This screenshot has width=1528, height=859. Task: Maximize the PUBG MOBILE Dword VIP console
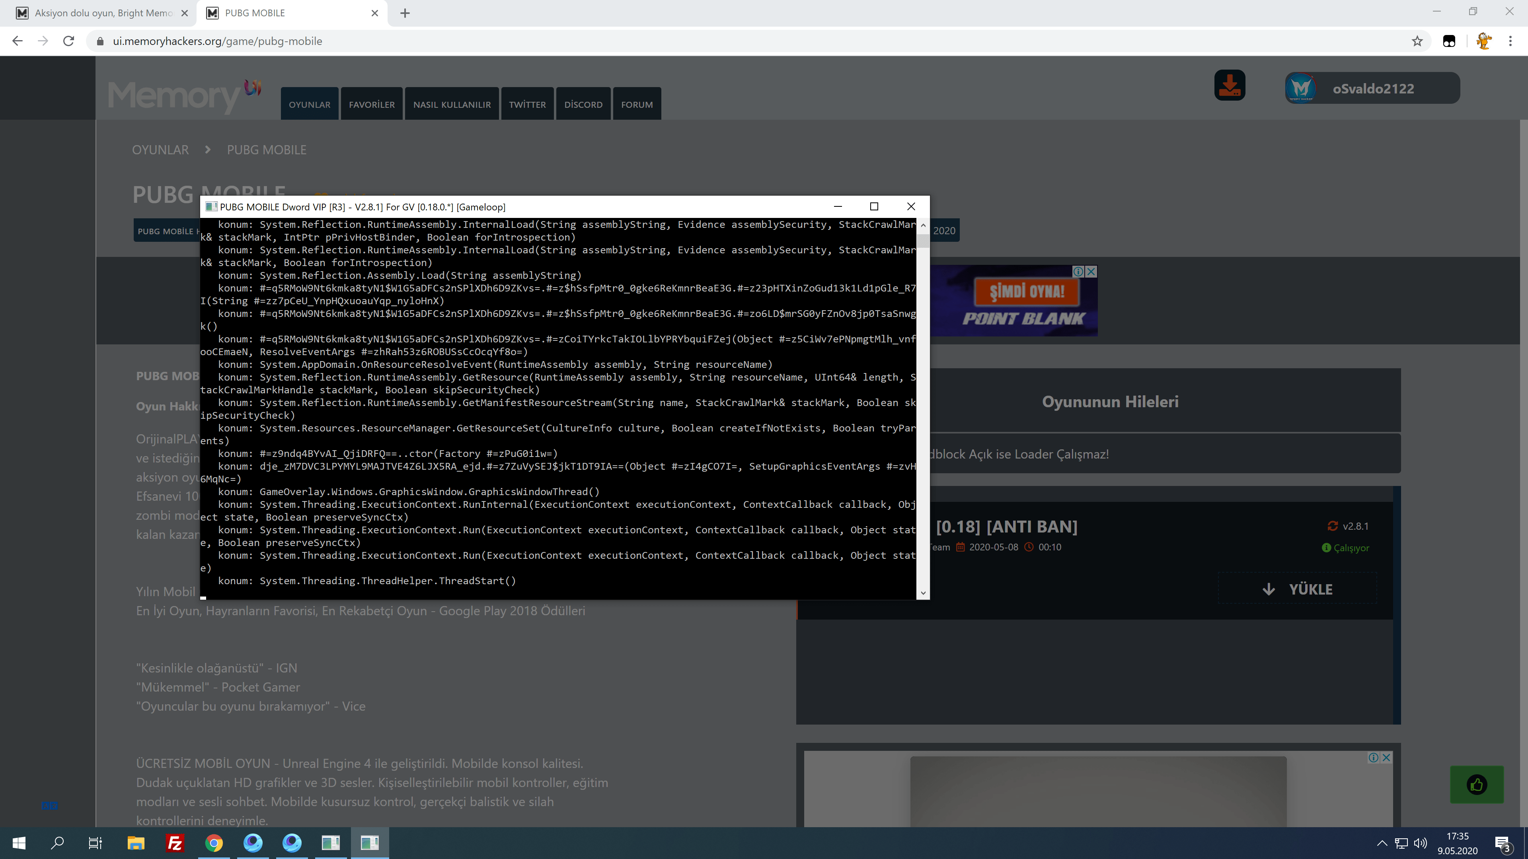(x=874, y=206)
